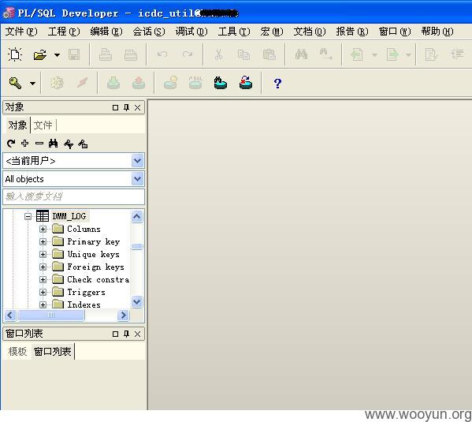This screenshot has width=472, height=422.
Task: Click the minus icon in object browser toolbar
Action: click(x=39, y=144)
